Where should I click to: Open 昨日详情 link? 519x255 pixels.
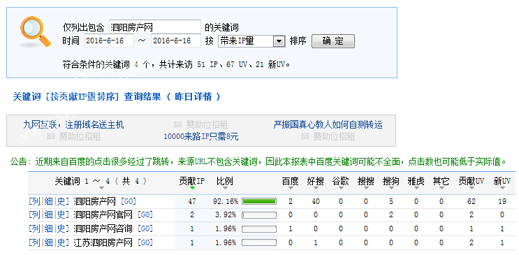coord(193,96)
